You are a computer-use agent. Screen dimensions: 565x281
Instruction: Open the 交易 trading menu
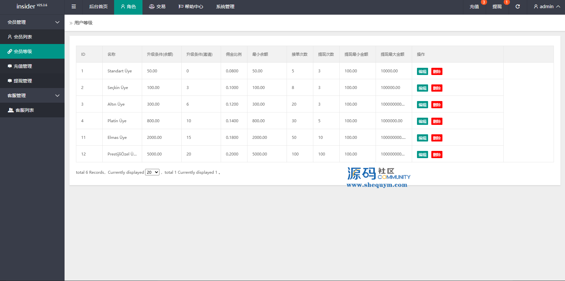coord(157,7)
